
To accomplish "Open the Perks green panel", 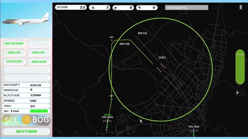I will click(240, 67).
